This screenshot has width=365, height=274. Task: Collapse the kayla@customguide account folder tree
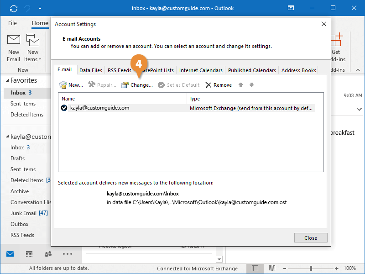click(x=7, y=136)
